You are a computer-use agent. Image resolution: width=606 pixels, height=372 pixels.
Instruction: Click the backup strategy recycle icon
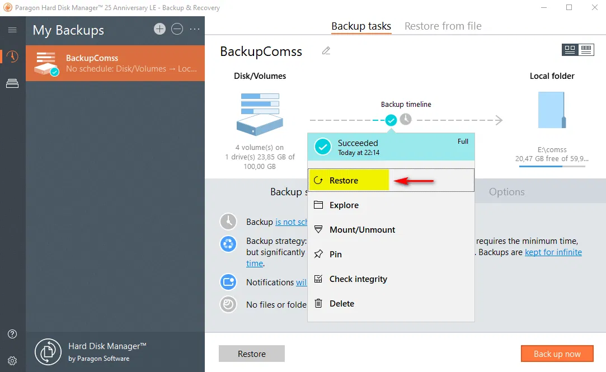pyautogui.click(x=228, y=244)
